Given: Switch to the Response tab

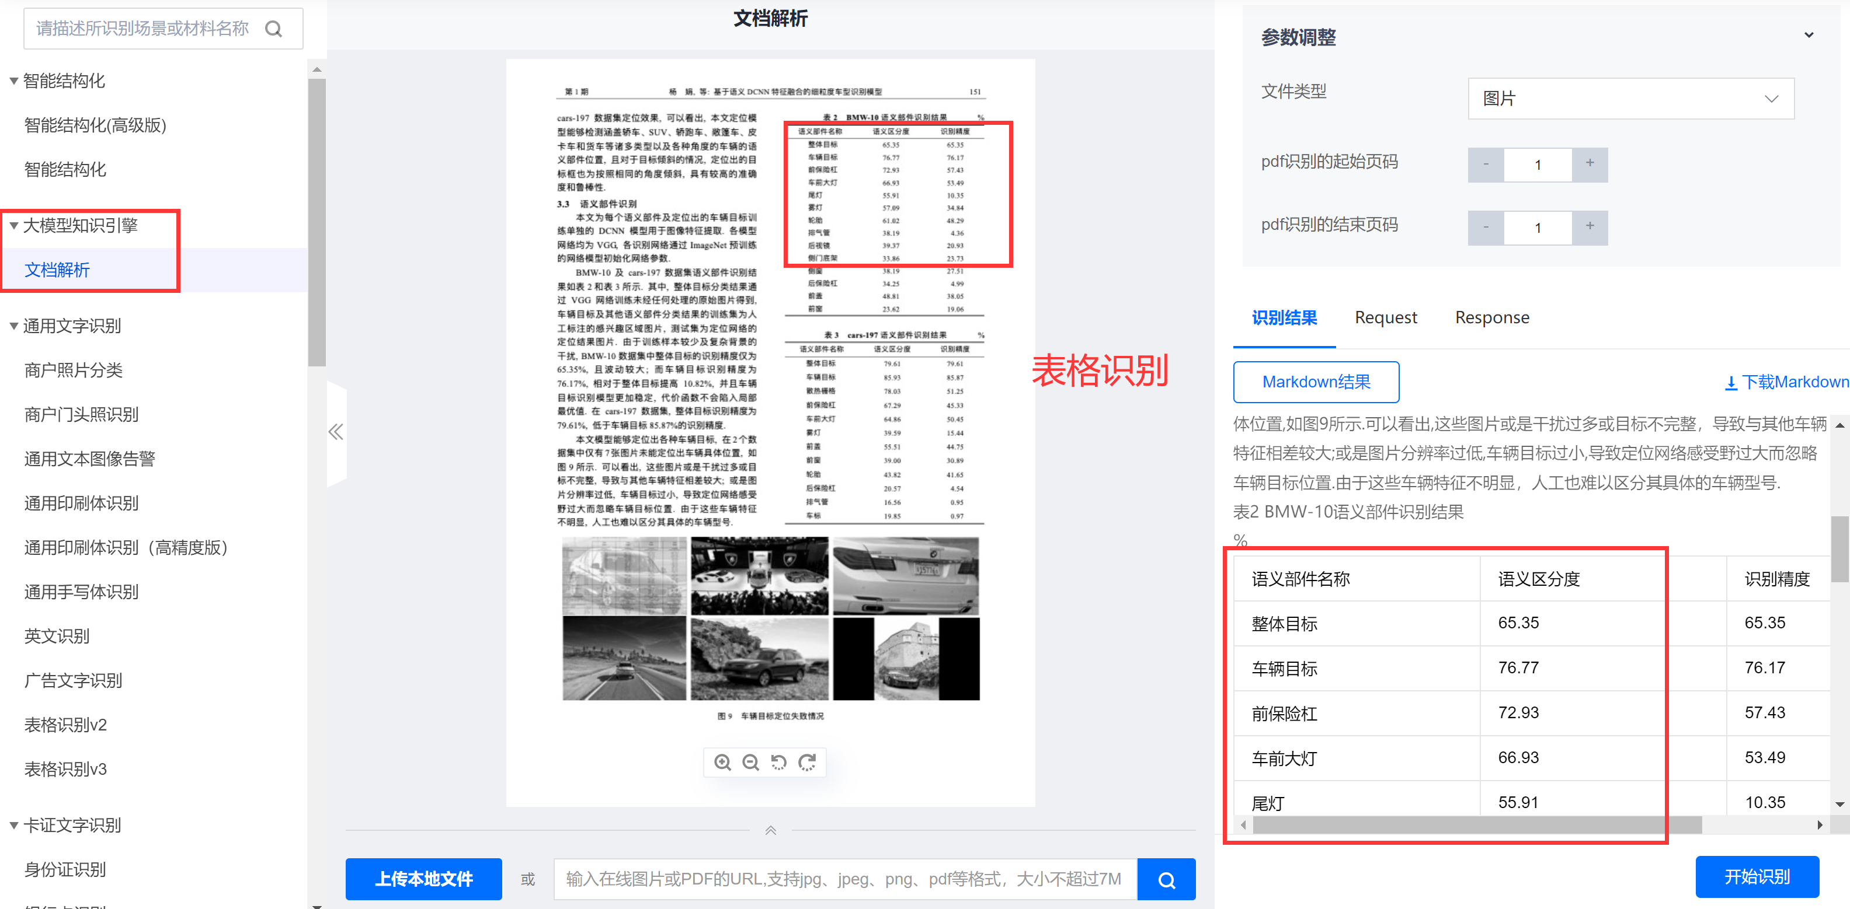Looking at the screenshot, I should [x=1491, y=318].
